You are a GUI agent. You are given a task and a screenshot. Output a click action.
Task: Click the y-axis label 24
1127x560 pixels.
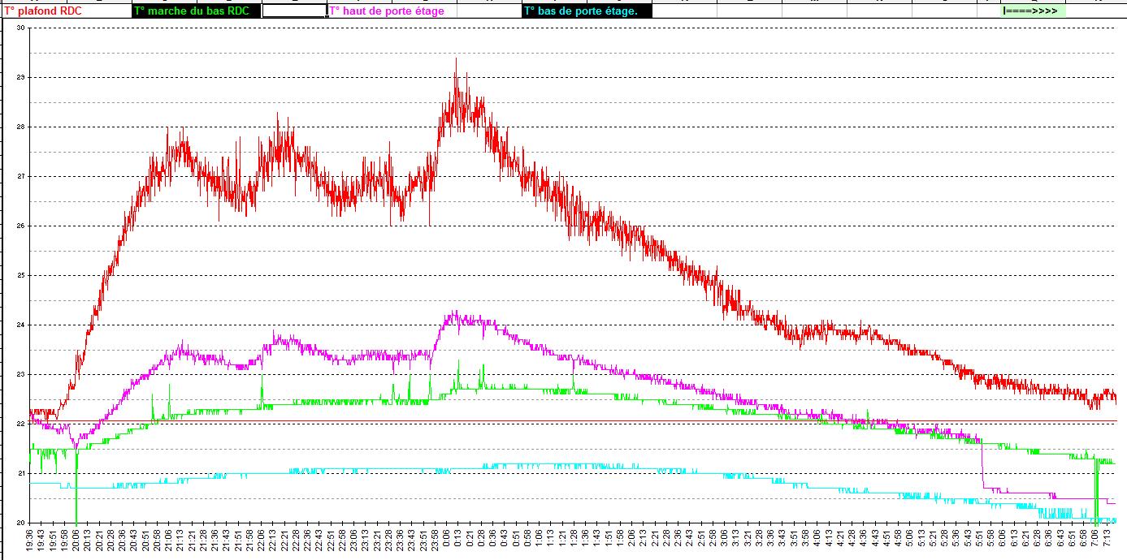(x=21, y=325)
